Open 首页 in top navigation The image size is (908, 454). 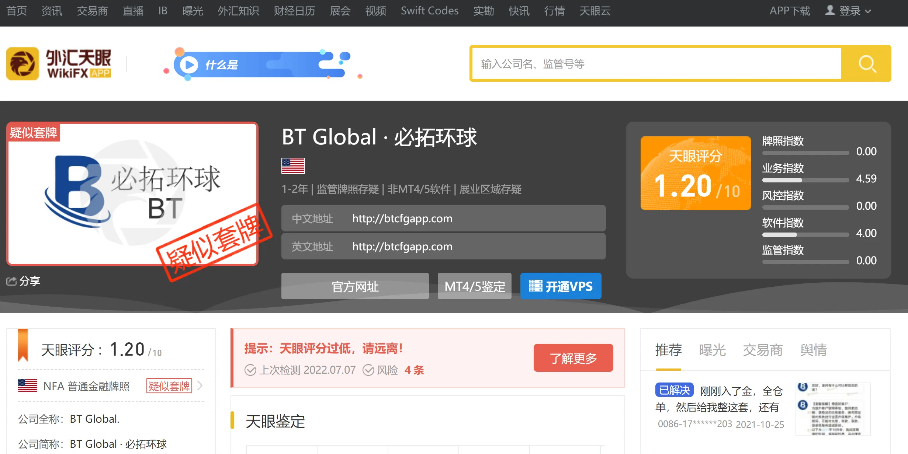click(x=17, y=11)
